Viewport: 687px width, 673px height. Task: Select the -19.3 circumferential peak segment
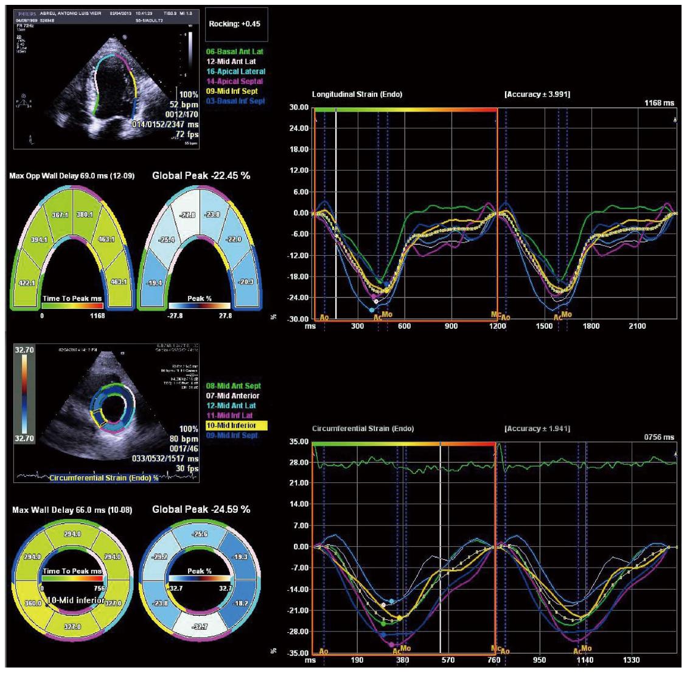[x=239, y=557]
